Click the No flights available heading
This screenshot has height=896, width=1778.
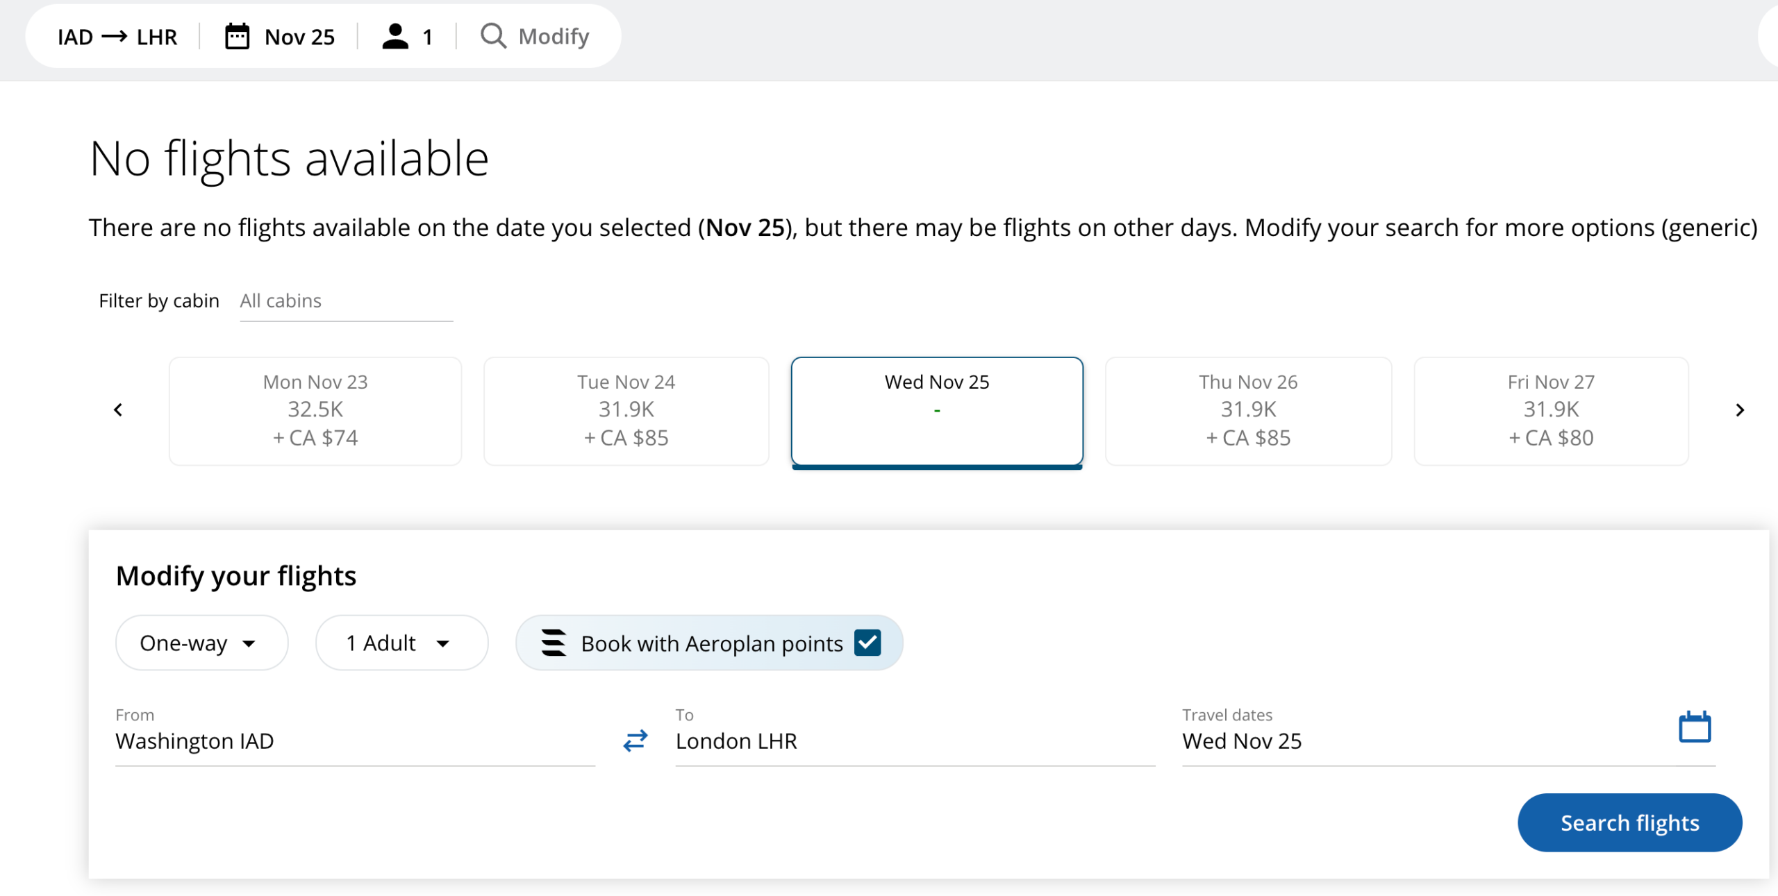pos(289,158)
